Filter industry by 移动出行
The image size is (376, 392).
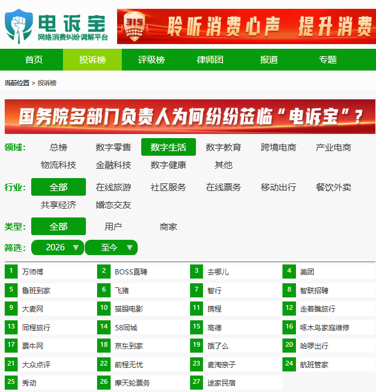[278, 187]
